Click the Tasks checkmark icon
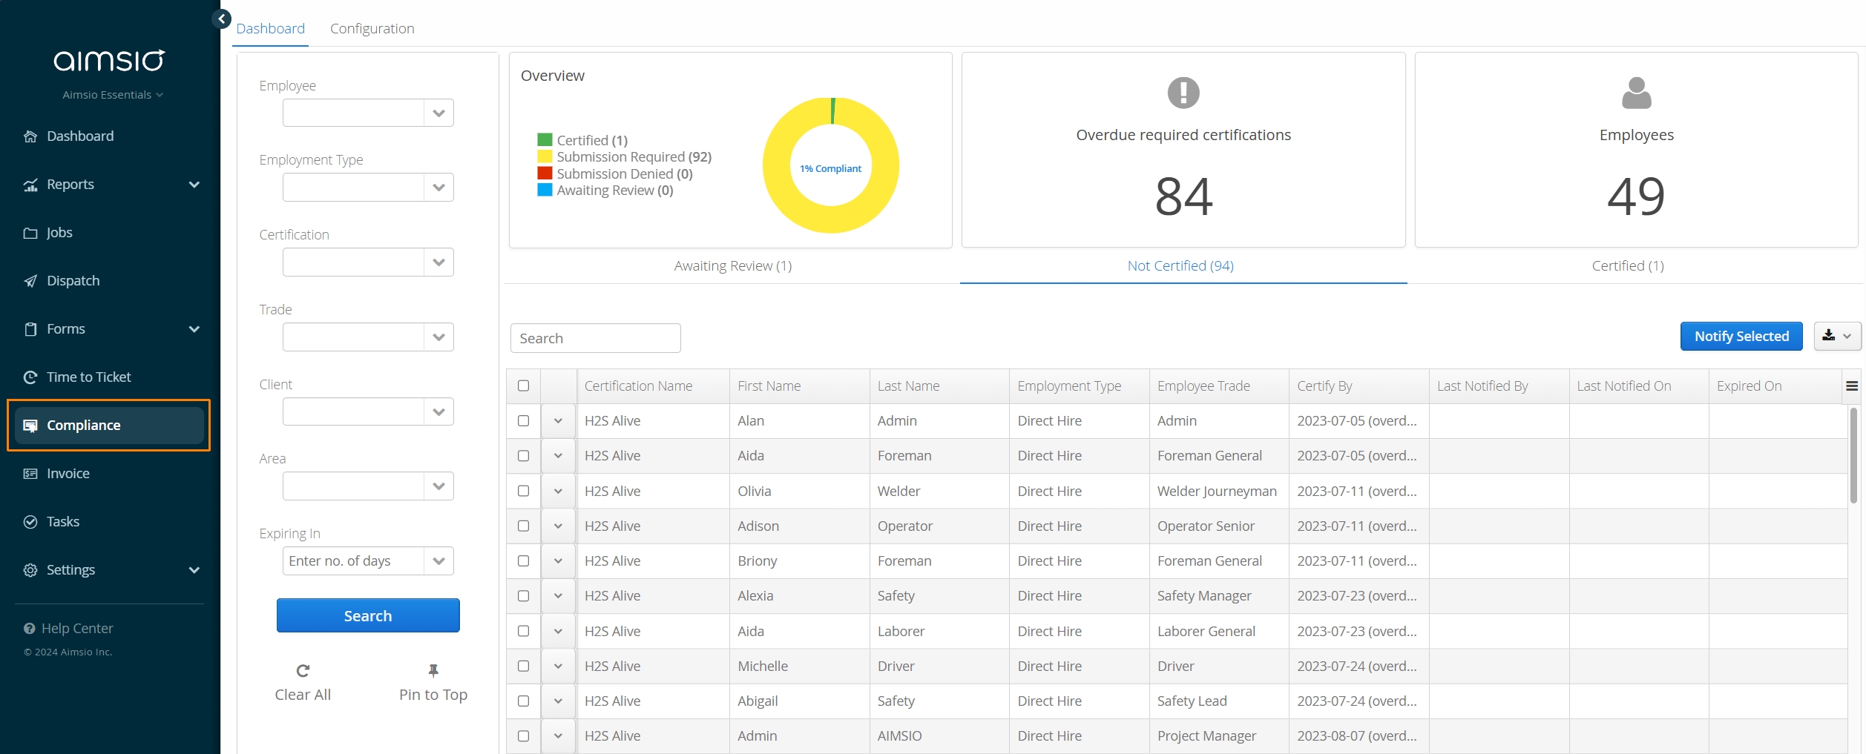Viewport: 1866px width, 754px height. coord(30,522)
